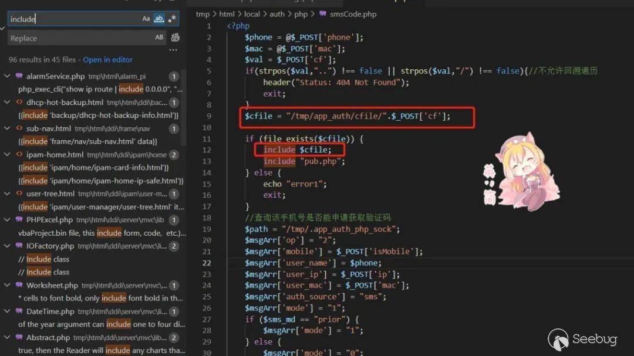Select 'ipam/home/ipam-home-ip-safe.html' match
The image size is (634, 356).
(101, 181)
